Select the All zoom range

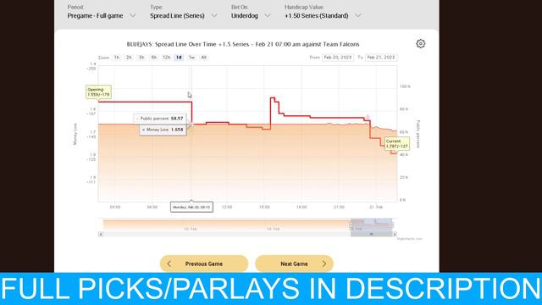[x=204, y=58]
